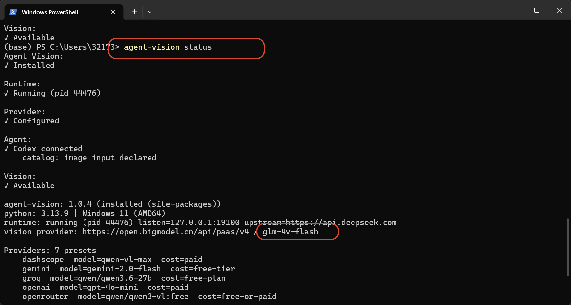Maximize the terminal window
This screenshot has width=571, height=305.
(x=537, y=10)
